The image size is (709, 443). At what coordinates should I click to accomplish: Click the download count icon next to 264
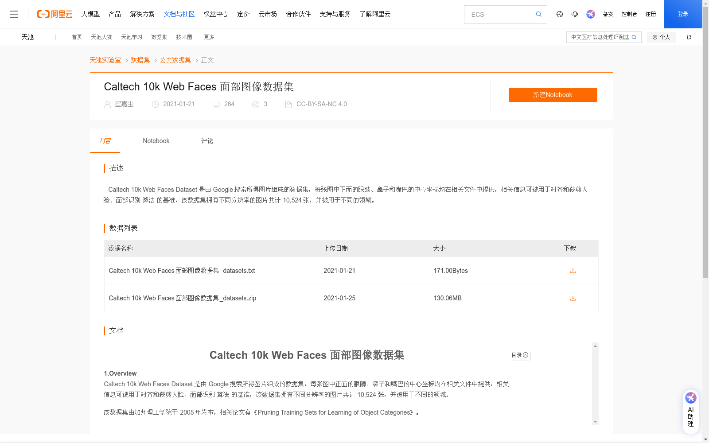coord(216,105)
